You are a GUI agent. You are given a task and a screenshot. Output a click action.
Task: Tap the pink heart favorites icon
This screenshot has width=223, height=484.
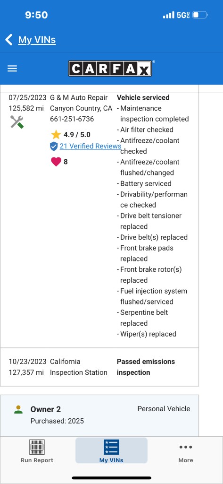[56, 162]
